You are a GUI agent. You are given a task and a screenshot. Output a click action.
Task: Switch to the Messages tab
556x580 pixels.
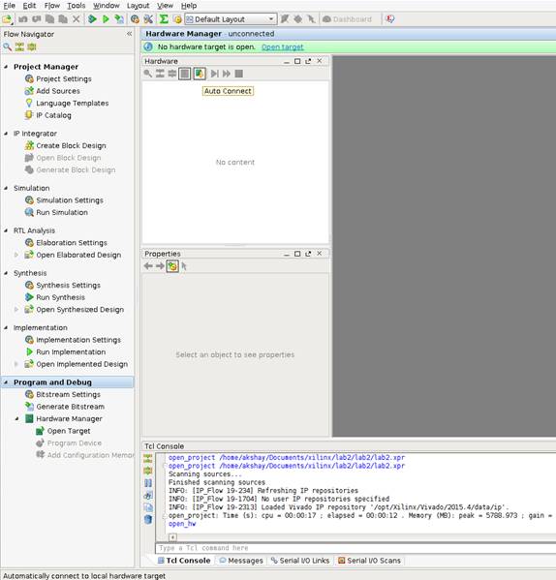(241, 561)
